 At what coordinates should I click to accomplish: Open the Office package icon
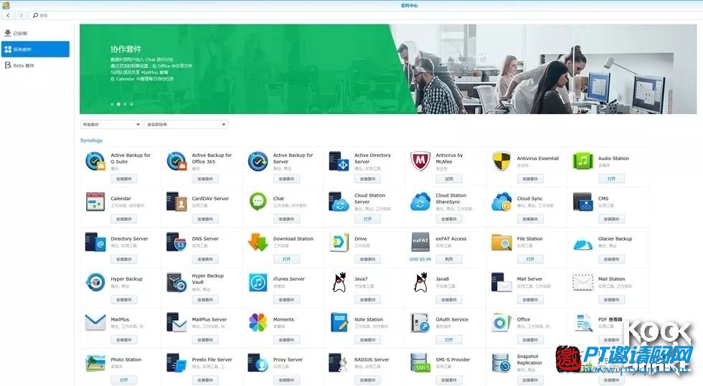point(501,323)
